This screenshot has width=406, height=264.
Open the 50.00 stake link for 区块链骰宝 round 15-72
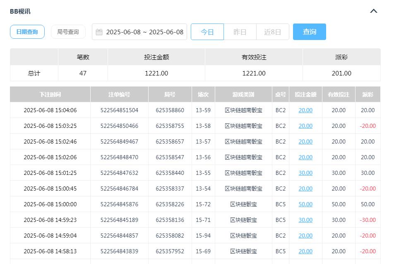pos(305,204)
